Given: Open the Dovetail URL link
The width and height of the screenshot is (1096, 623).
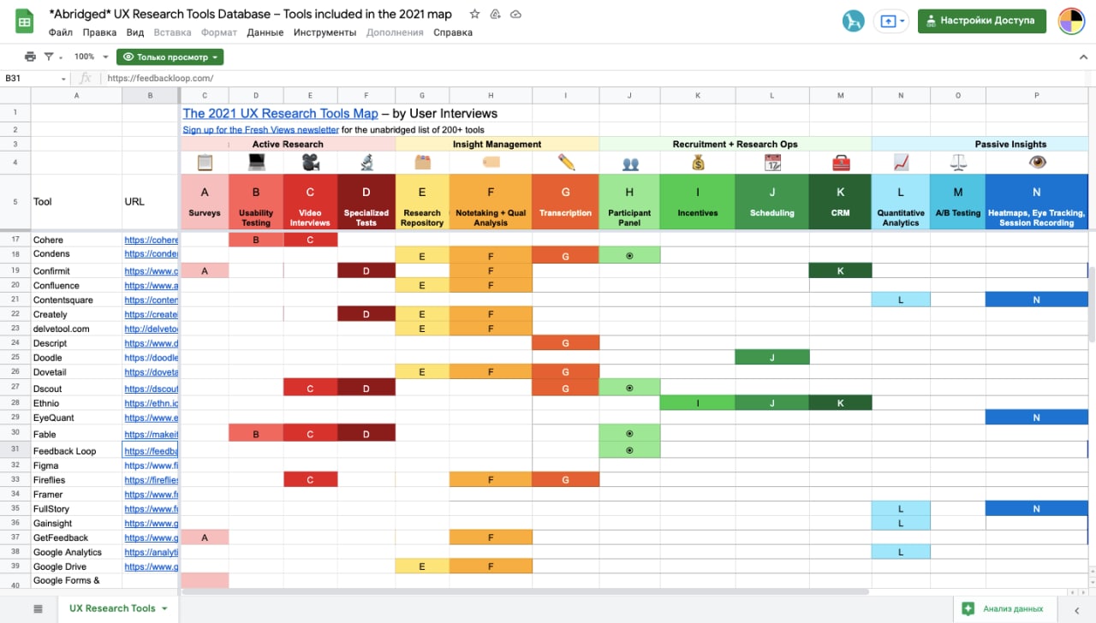Looking at the screenshot, I should (x=151, y=372).
